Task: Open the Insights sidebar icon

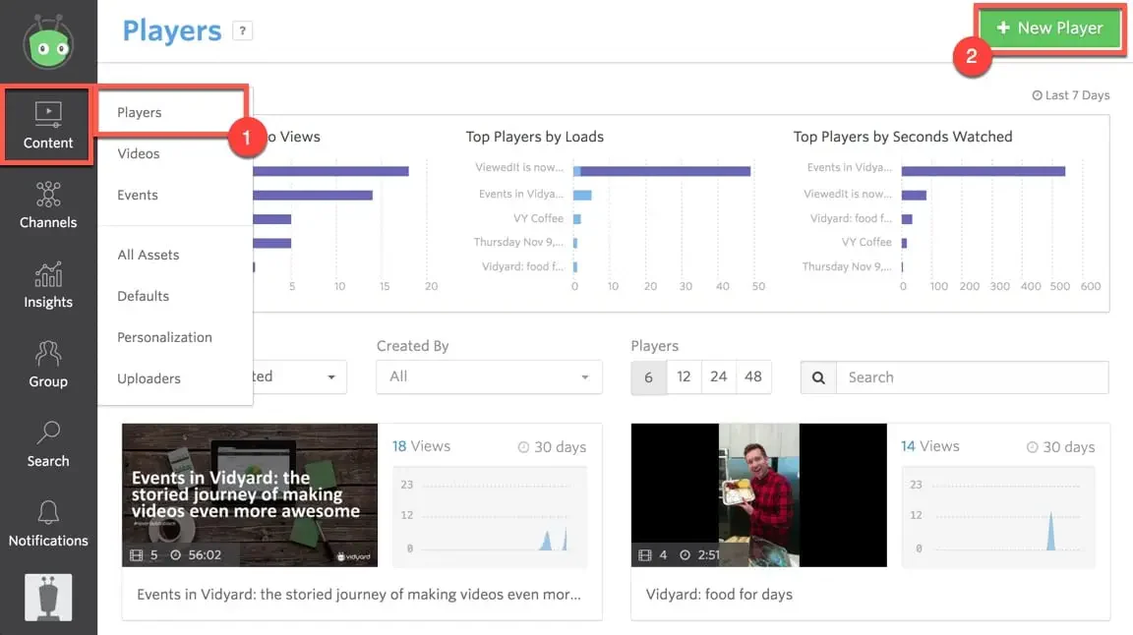Action: click(47, 285)
